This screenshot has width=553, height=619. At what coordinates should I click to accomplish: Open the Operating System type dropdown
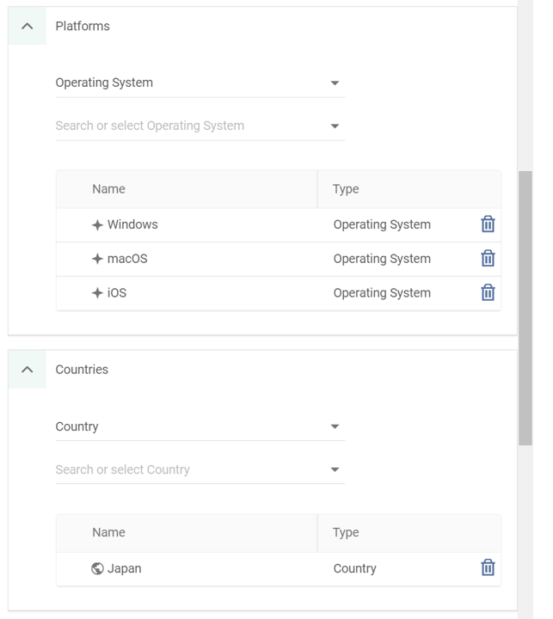(x=200, y=83)
